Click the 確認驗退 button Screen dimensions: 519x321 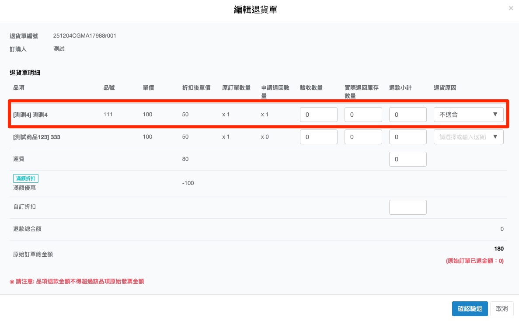point(470,309)
